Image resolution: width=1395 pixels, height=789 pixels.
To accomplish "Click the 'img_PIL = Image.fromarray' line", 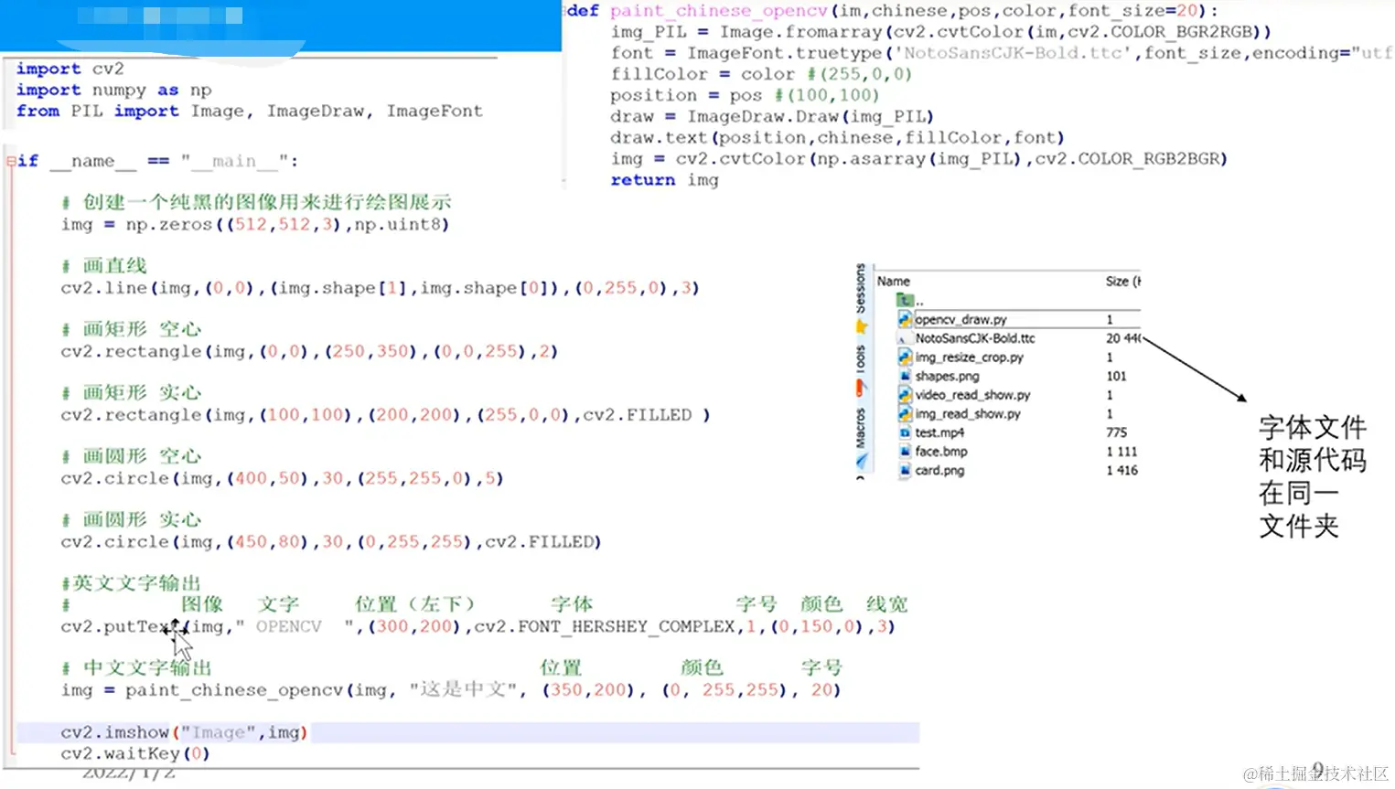I will pyautogui.click(x=941, y=32).
